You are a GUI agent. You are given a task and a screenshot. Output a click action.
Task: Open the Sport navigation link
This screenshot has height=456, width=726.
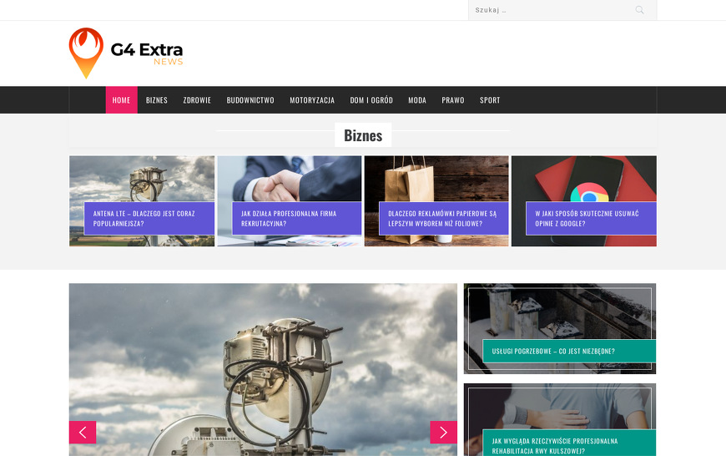tap(490, 100)
